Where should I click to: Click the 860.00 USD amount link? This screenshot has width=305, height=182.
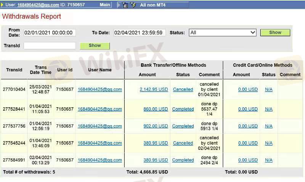[156, 109]
